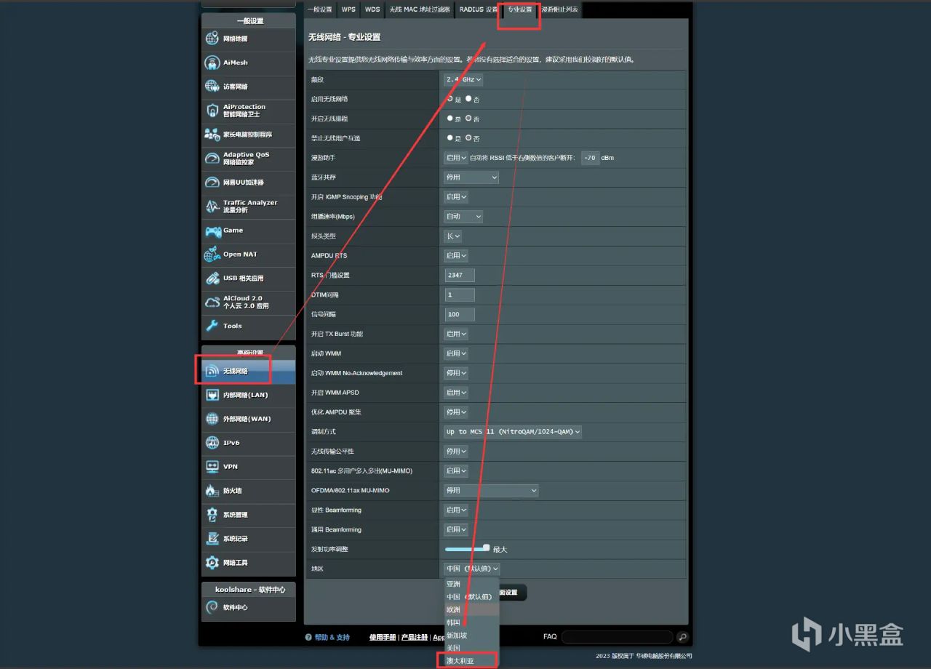Open the 防火墙 firewall icon
Image resolution: width=931 pixels, height=669 pixels.
pos(212,491)
